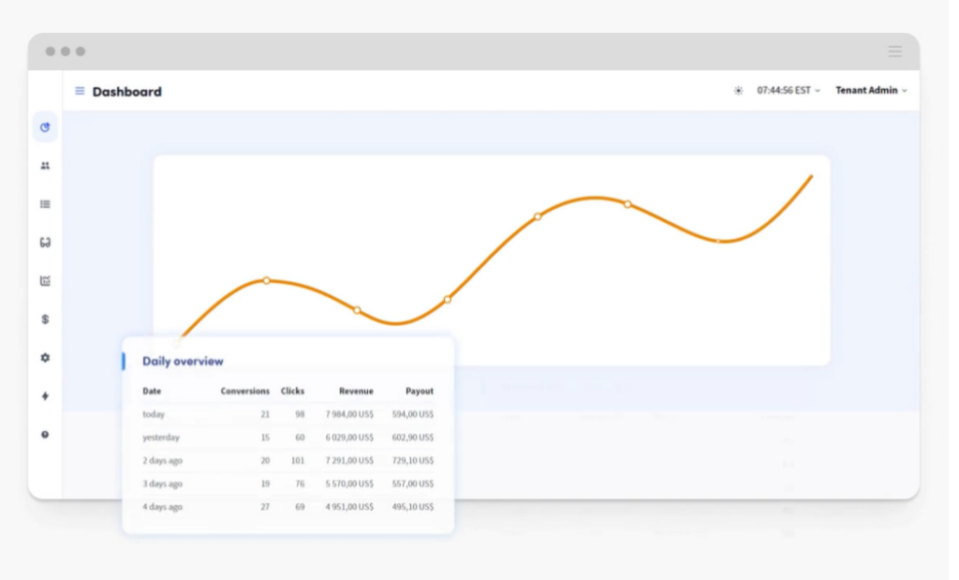Open the Tenant Admin user dropdown
The height and width of the screenshot is (580, 959).
pos(871,91)
